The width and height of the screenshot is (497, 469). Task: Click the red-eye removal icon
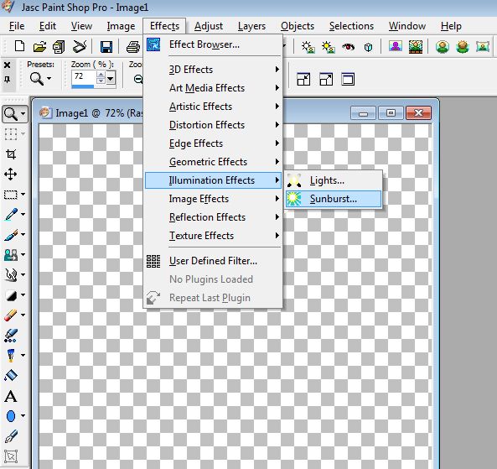click(348, 47)
